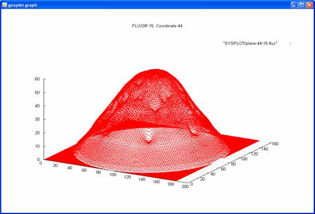Click the x-axis tick label 20
Viewport: 315px width, 214px height.
pos(55,166)
